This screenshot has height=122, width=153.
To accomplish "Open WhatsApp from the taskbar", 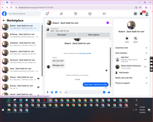I will pos(9,100).
